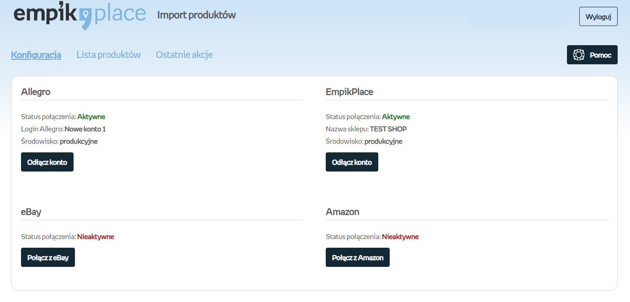
Task: Connect Amazon with Połącz z Amazon
Action: click(357, 257)
